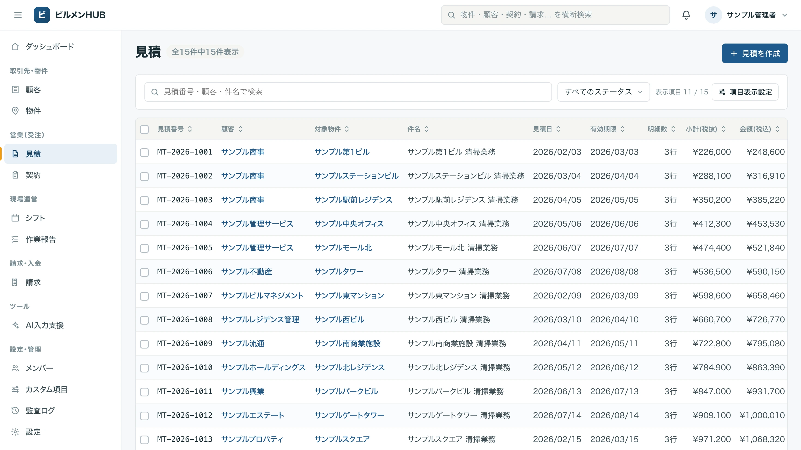Focus the 見積番号・顧客・件名で検索 field

348,92
